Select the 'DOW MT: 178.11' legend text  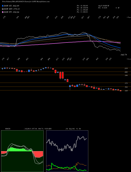12,9
